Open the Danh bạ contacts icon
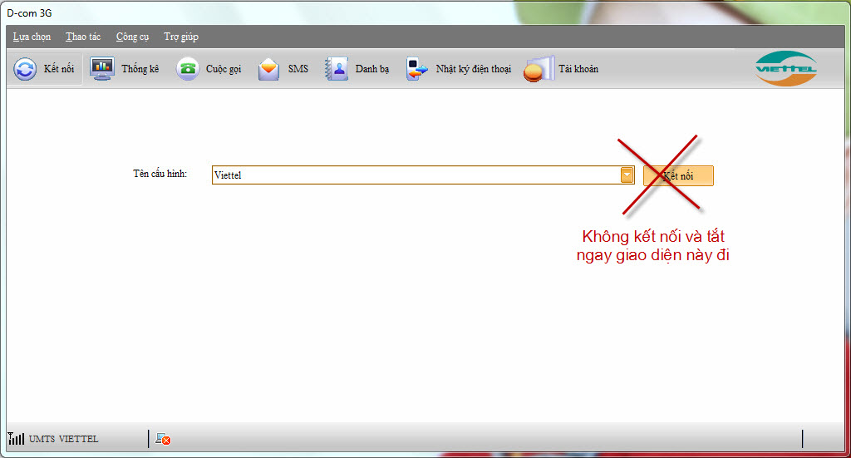The image size is (851, 458). coord(337,69)
